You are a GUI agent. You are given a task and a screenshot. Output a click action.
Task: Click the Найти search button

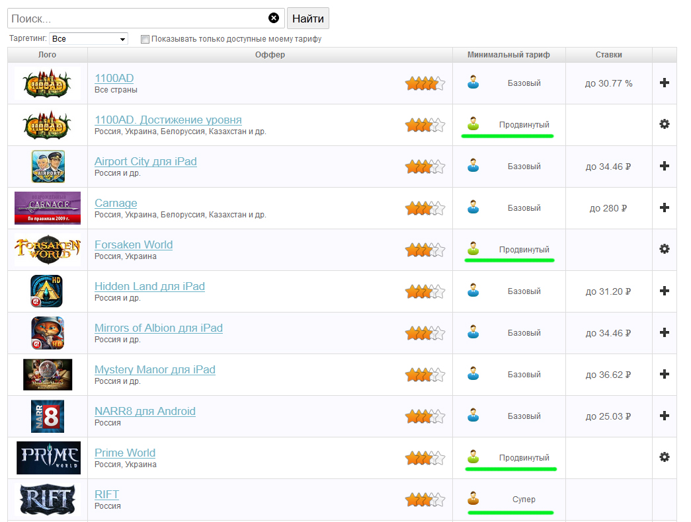308,19
